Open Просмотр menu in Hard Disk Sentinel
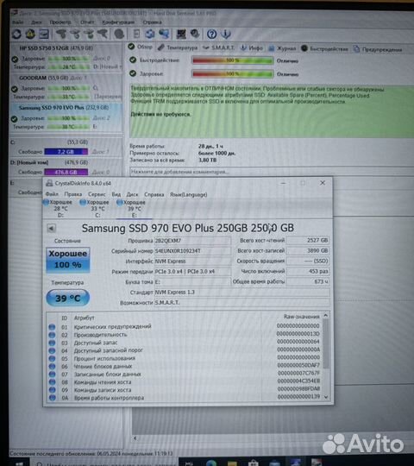Screen dimensions: 414x466 click(60, 22)
